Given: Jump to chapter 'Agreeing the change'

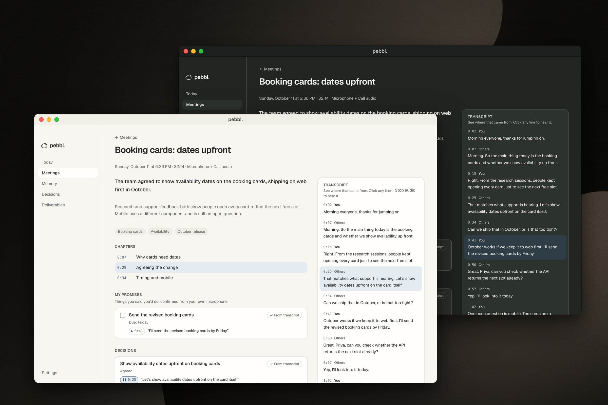Looking at the screenshot, I should pyautogui.click(x=211, y=267).
